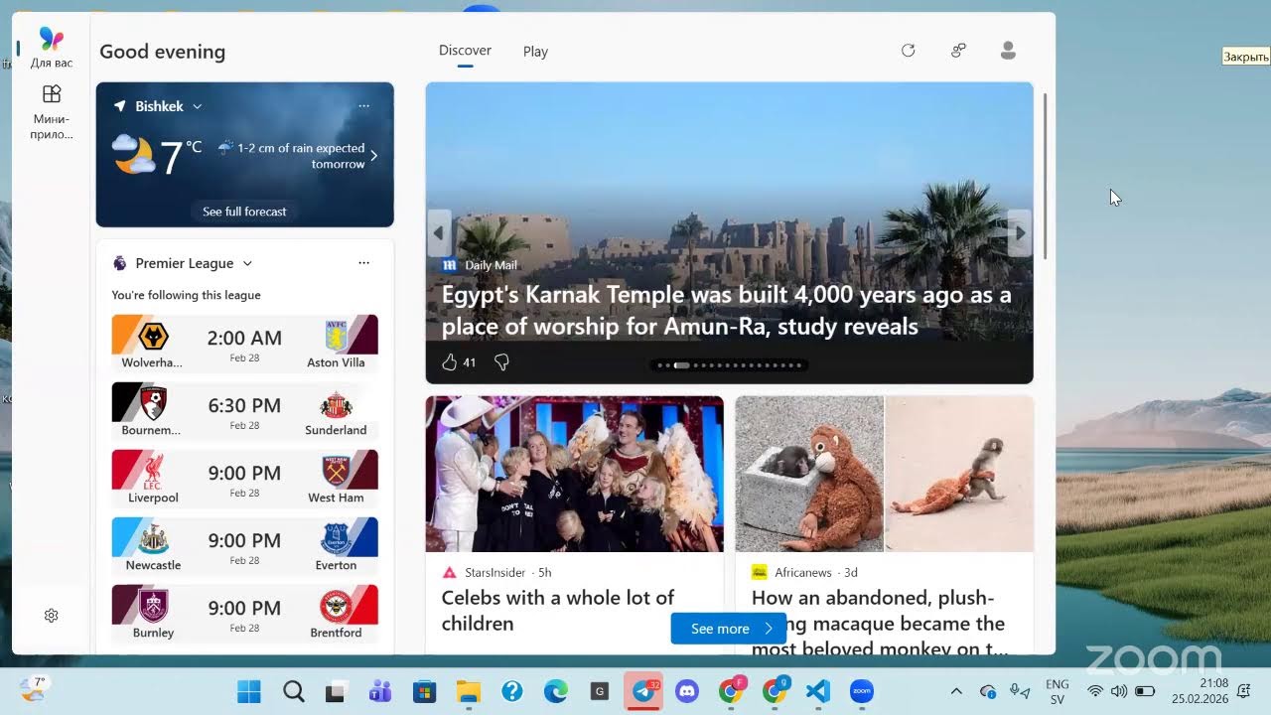Switch to the Discover tab
The image size is (1271, 715).
pyautogui.click(x=465, y=51)
